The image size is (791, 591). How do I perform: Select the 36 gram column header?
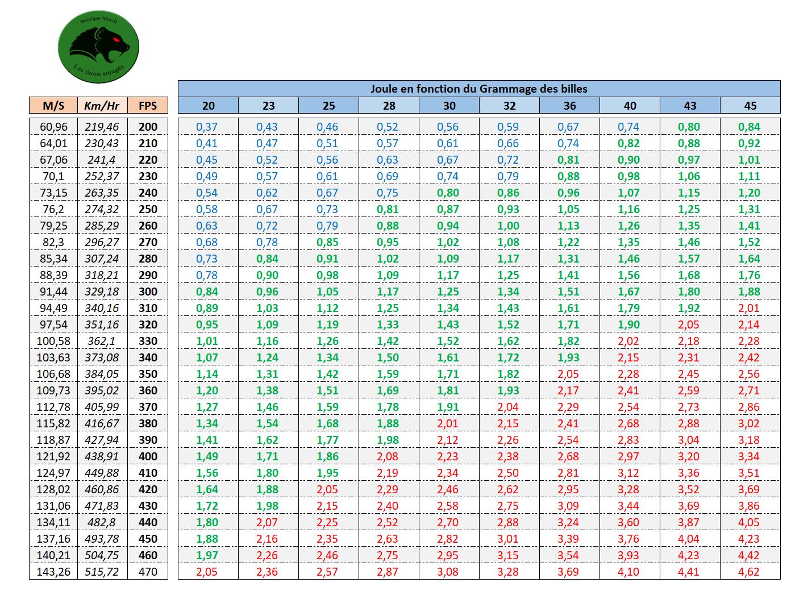tap(570, 105)
